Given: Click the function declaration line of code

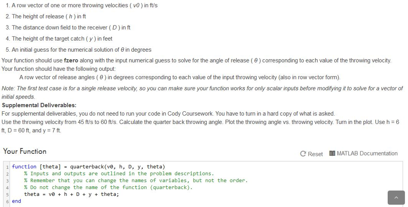Looking at the screenshot, I should coord(88,166).
